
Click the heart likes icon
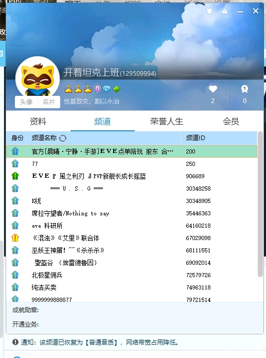(x=213, y=89)
